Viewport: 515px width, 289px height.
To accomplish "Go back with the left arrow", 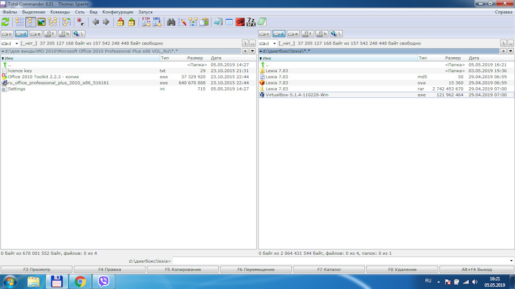I will pyautogui.click(x=95, y=22).
